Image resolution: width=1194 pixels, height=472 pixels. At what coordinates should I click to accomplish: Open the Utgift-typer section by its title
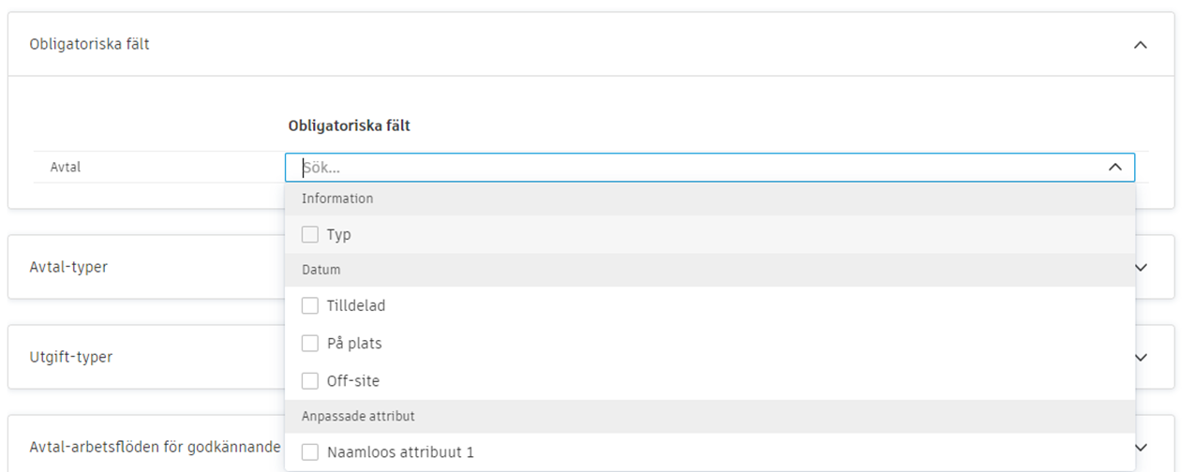click(x=71, y=357)
